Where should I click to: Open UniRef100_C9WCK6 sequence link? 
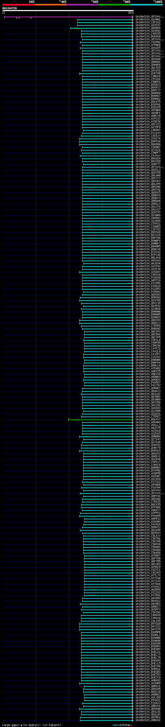coord(148,76)
